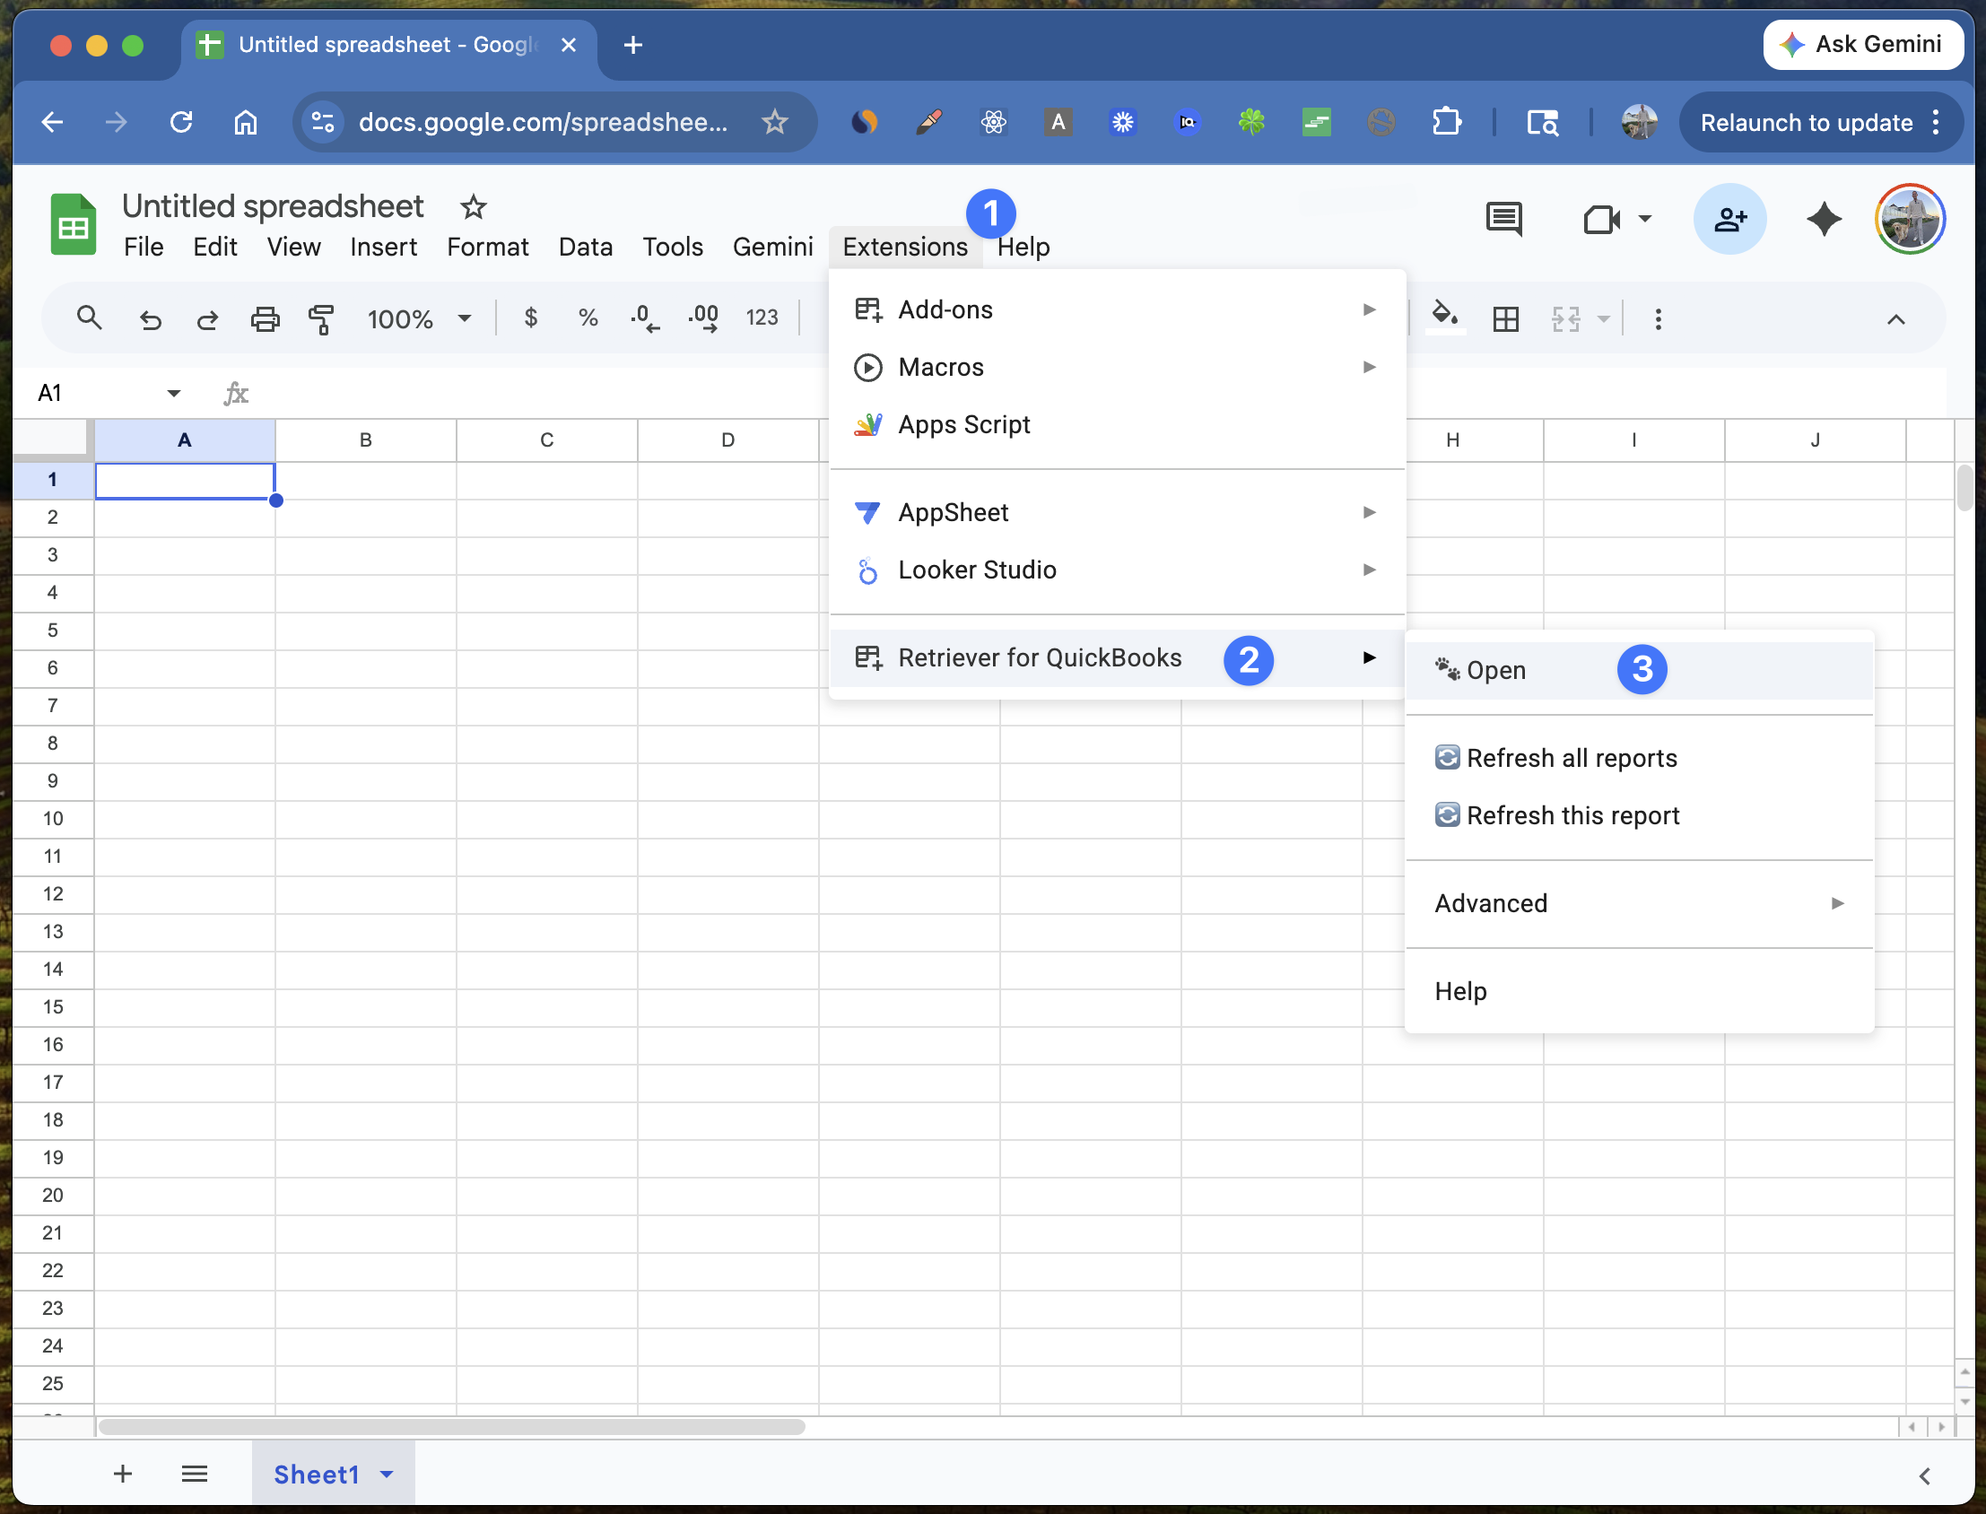This screenshot has height=1514, width=1986.
Task: Click Open in Retriever submenu
Action: click(1639, 671)
